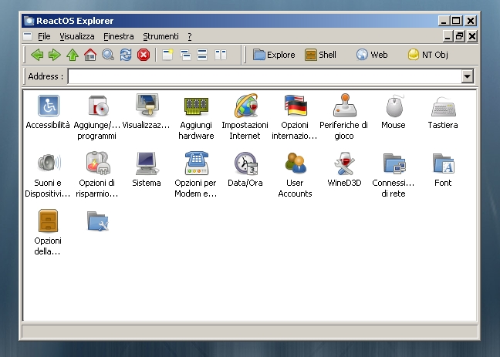Open the unlabeled tools folder icon
The width and height of the screenshot is (500, 357).
[x=97, y=221]
